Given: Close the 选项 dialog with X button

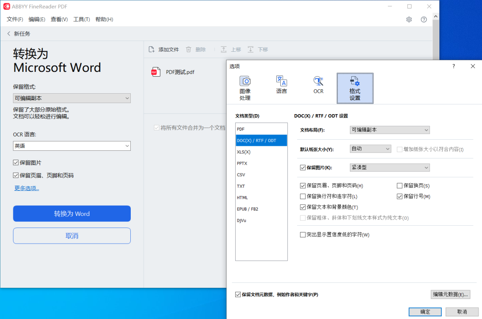Looking at the screenshot, I should click(x=473, y=66).
